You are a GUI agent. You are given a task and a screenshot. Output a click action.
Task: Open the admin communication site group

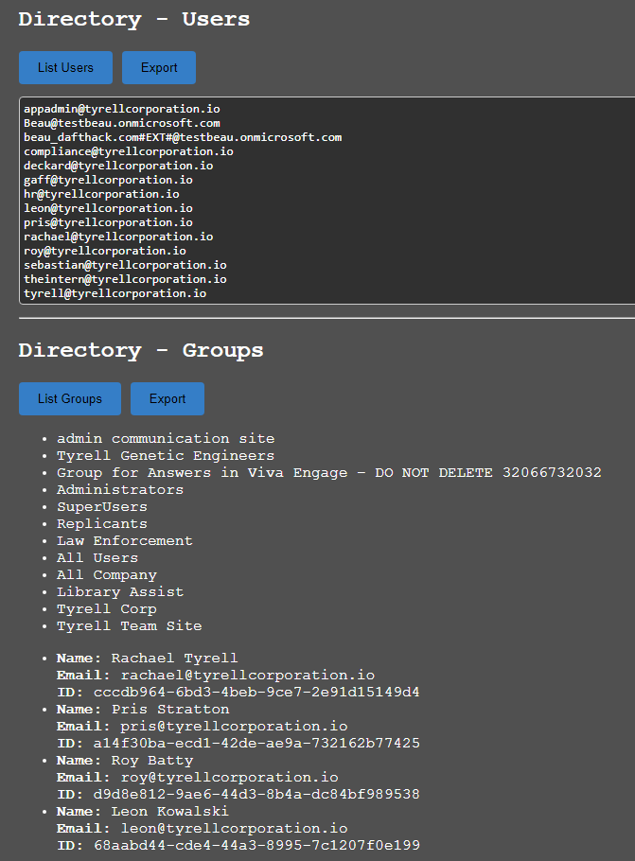pyautogui.click(x=166, y=439)
